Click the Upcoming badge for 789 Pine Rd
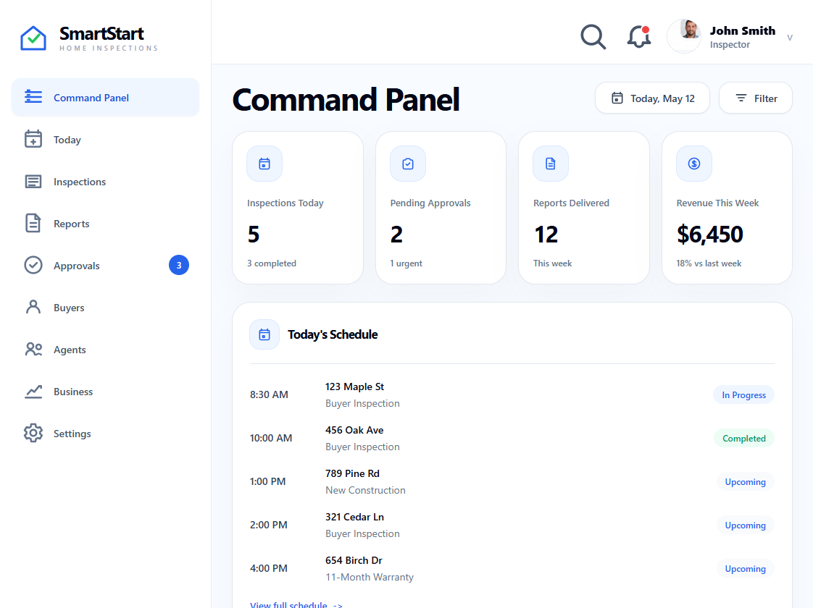This screenshot has height=608, width=813. coord(745,481)
